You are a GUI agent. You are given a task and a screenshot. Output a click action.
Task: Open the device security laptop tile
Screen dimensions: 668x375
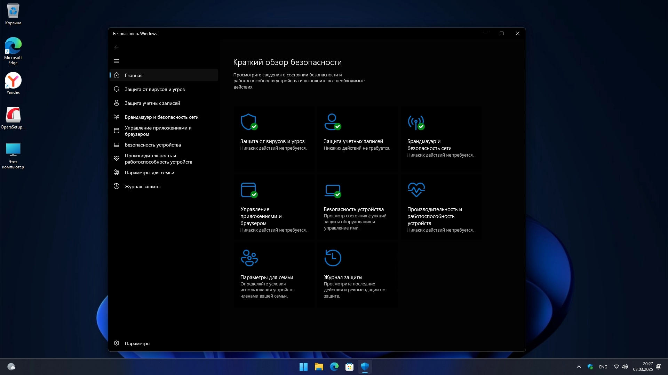coord(357,207)
